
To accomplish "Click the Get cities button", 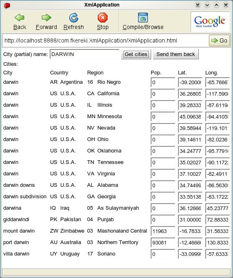I will [x=136, y=54].
